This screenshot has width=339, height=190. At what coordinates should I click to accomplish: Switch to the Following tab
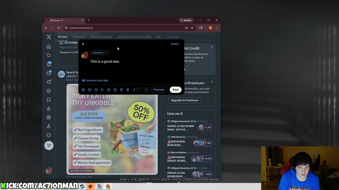click(79, 37)
